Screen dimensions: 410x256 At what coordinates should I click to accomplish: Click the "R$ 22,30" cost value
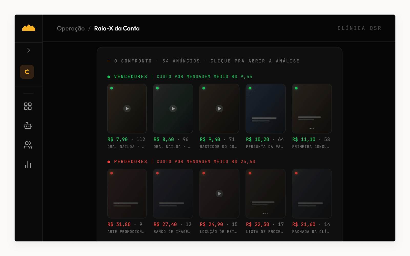click(258, 224)
